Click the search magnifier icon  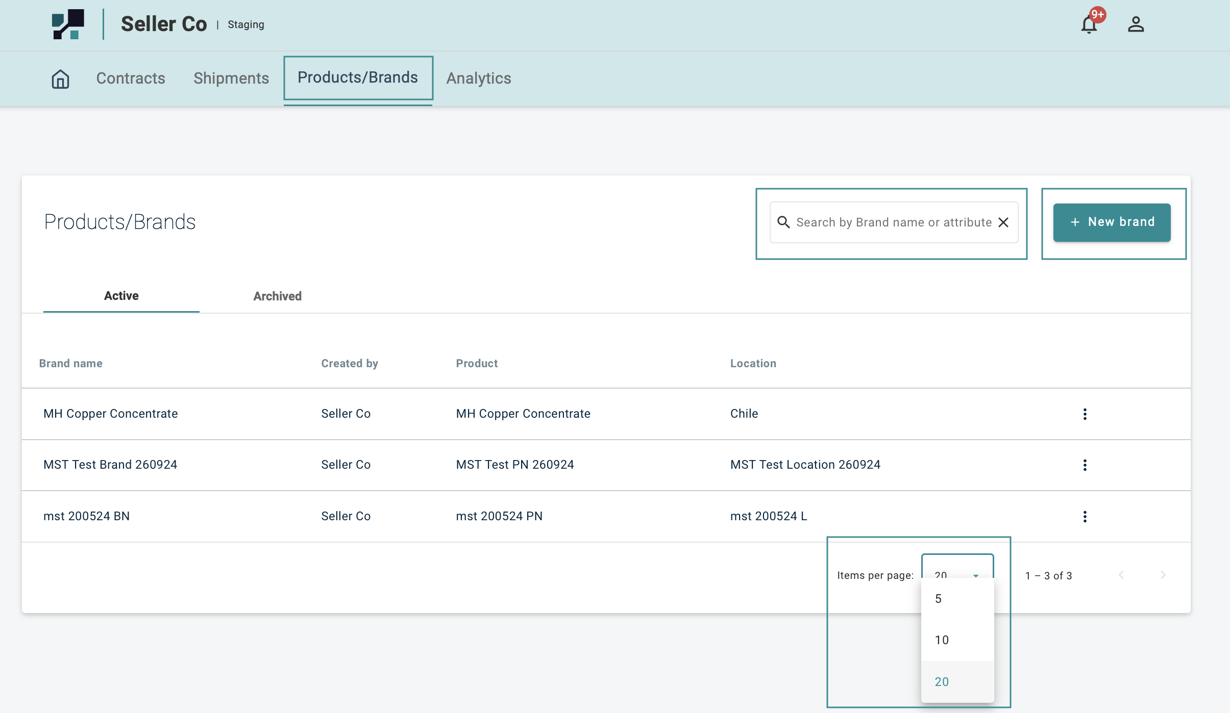pos(783,222)
